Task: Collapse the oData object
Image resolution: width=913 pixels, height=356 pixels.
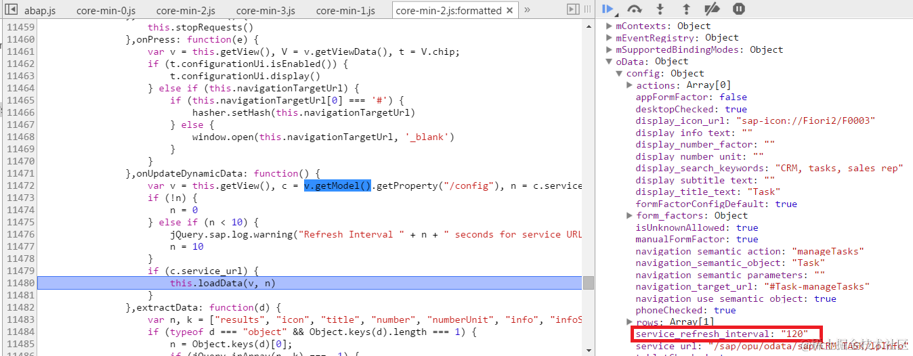Action: [x=609, y=62]
